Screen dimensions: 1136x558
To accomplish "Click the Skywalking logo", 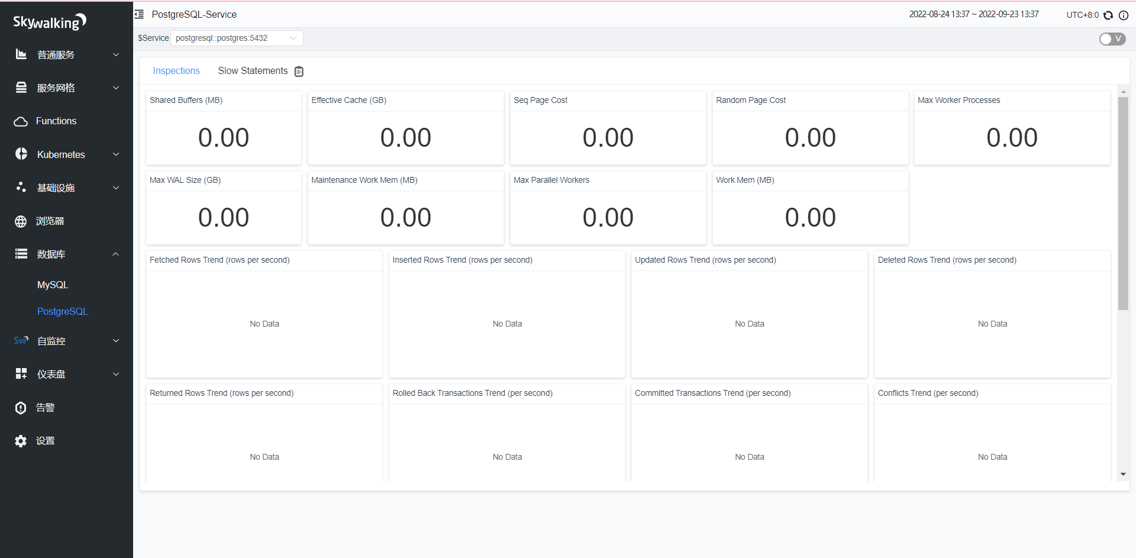I will (50, 22).
